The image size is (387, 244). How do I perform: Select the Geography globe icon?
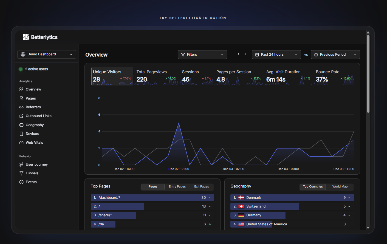click(x=21, y=125)
